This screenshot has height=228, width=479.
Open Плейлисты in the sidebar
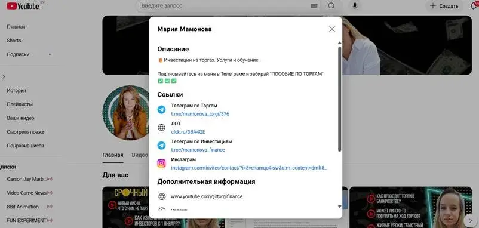click(20, 104)
